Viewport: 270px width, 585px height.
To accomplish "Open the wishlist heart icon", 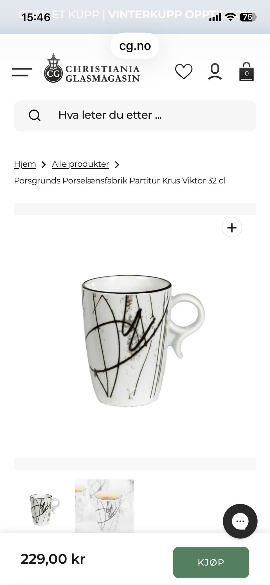I will pos(184,72).
